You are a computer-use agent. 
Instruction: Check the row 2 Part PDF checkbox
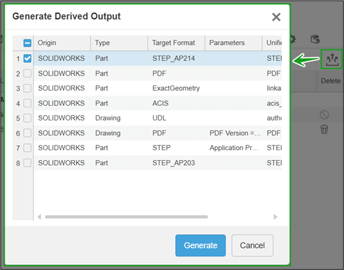28,73
